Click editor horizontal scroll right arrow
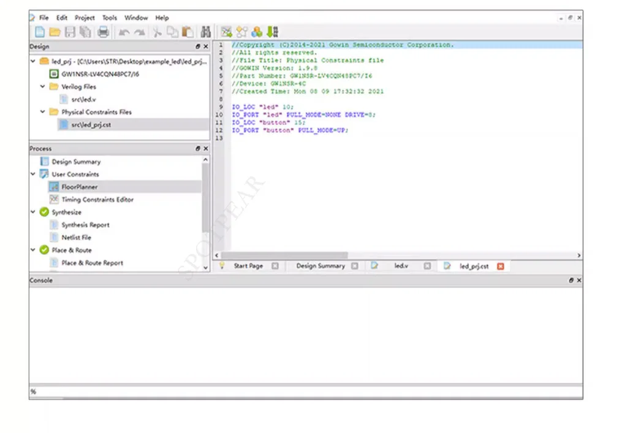The height and width of the screenshot is (433, 622). 579,255
